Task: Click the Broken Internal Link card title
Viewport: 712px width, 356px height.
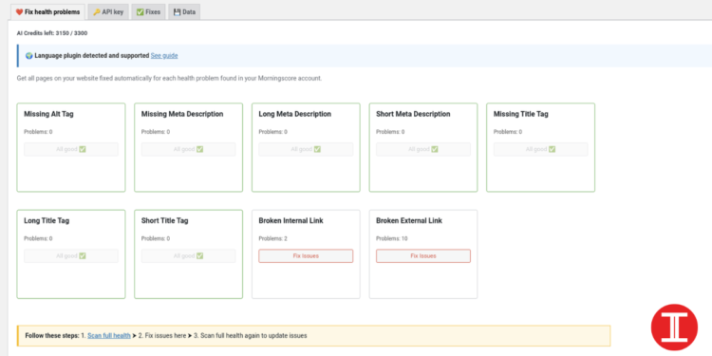Action: click(290, 220)
